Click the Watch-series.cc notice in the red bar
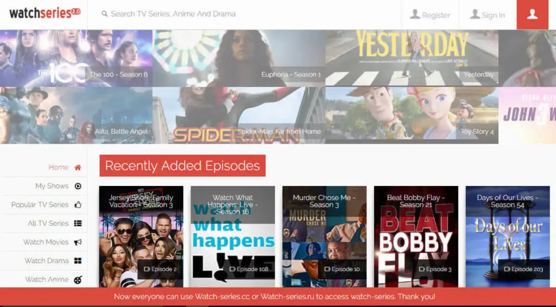 tap(274, 297)
